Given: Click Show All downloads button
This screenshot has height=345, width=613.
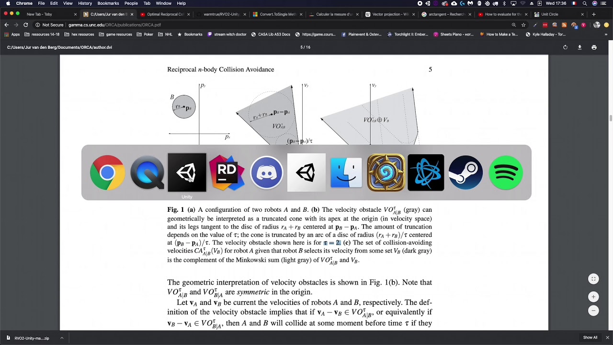Looking at the screenshot, I should [590, 338].
